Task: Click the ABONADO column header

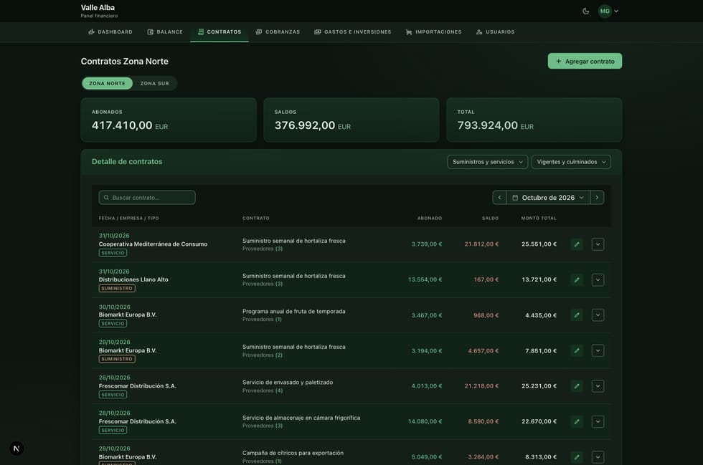Action: coord(430,218)
